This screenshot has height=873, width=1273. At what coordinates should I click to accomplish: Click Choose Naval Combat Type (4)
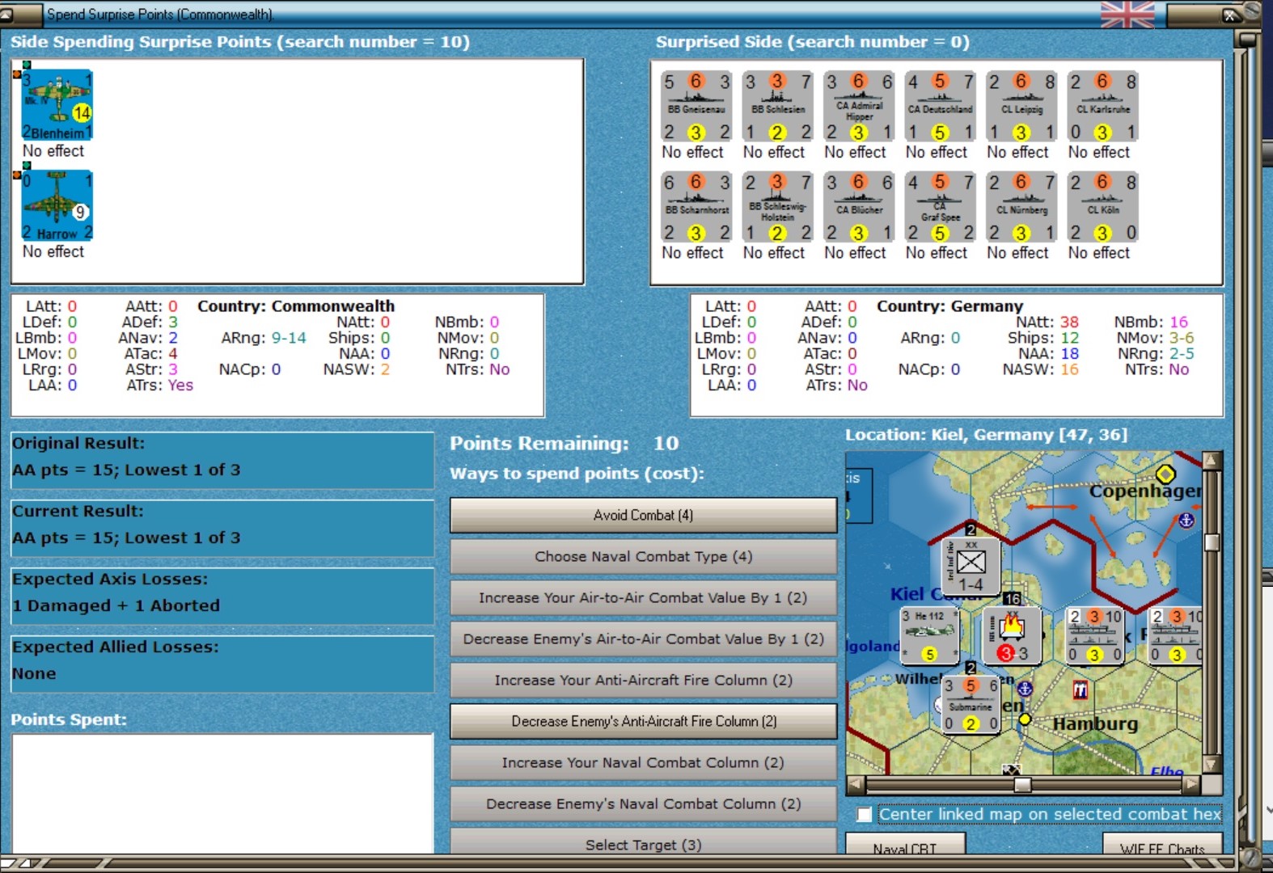tap(643, 556)
